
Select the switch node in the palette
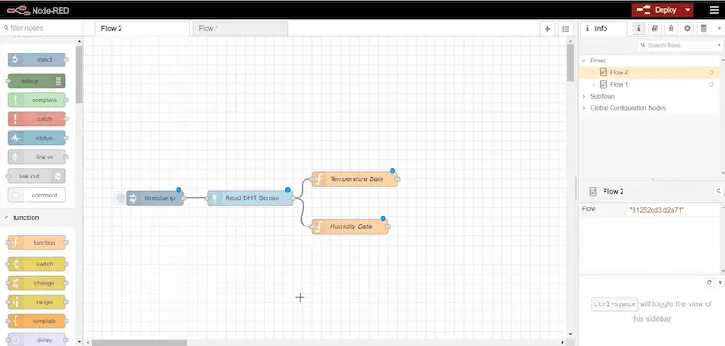(37, 264)
